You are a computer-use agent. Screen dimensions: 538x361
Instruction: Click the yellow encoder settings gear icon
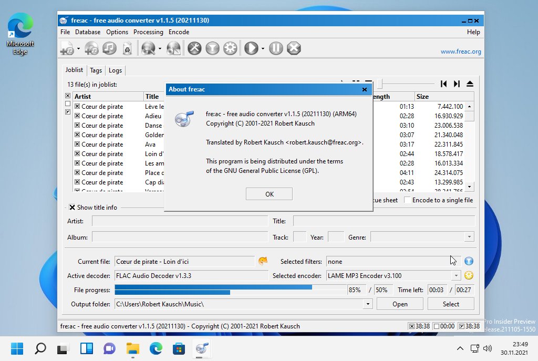click(469, 275)
